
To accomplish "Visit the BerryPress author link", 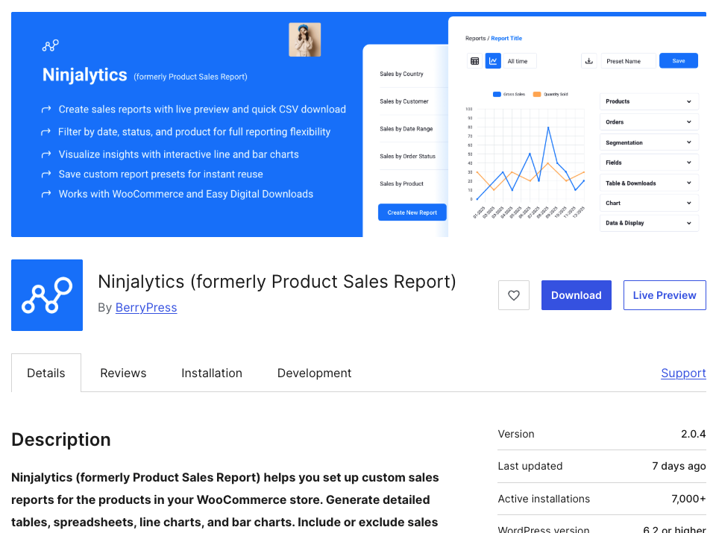I will 145,308.
